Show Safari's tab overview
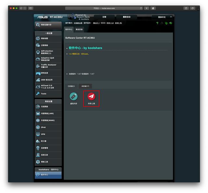The height and width of the screenshot is (193, 208). click(192, 8)
